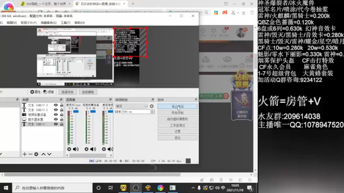The height and width of the screenshot is (193, 344).
Task: Move selected source up
Action: 43,154
